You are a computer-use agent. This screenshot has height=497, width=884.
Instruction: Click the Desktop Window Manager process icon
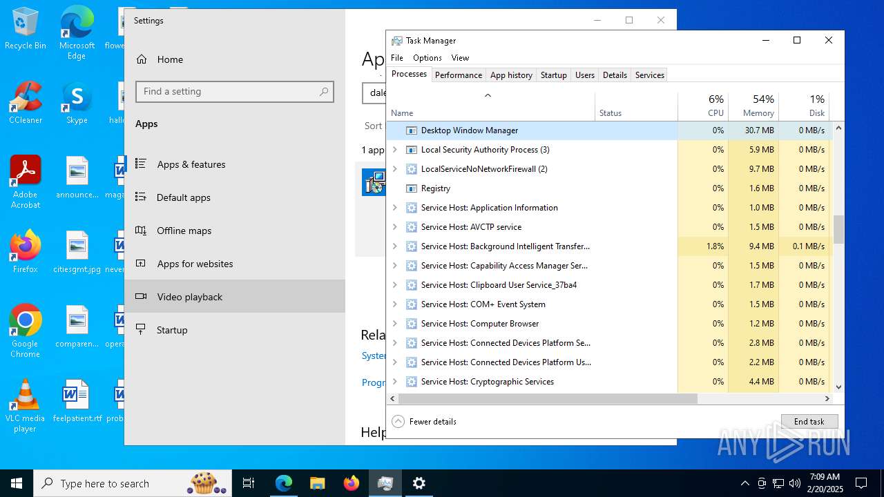click(412, 130)
